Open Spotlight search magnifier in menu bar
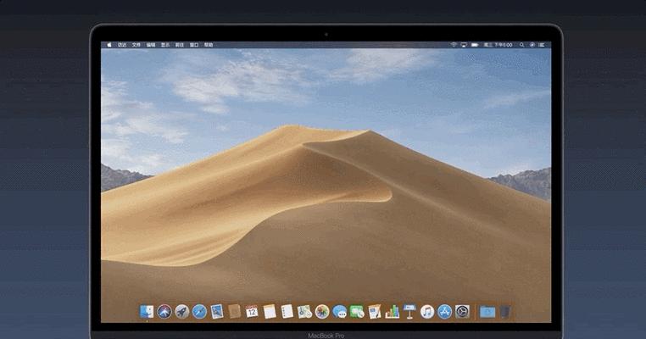This screenshot has width=646, height=339. pyautogui.click(x=522, y=45)
